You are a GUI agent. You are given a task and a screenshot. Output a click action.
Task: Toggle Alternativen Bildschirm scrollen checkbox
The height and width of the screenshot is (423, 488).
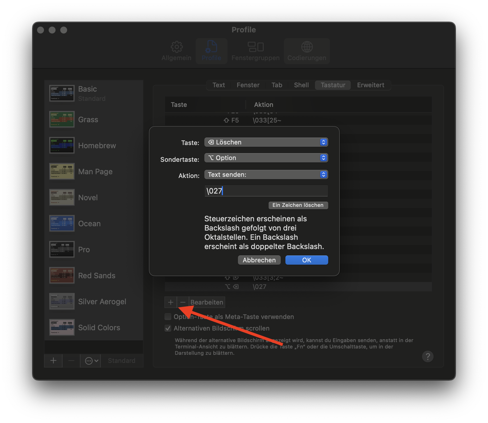[x=168, y=328]
